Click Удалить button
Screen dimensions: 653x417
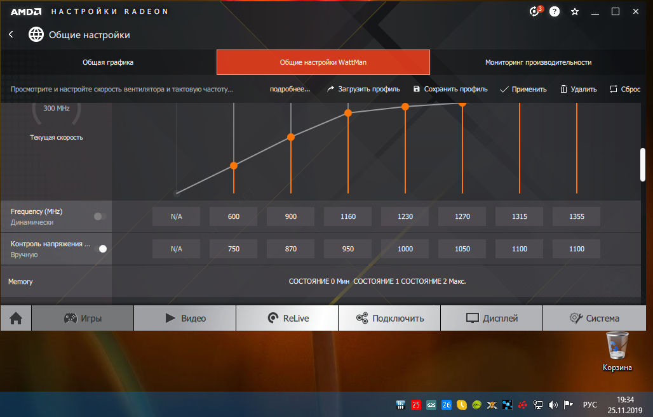tap(579, 89)
